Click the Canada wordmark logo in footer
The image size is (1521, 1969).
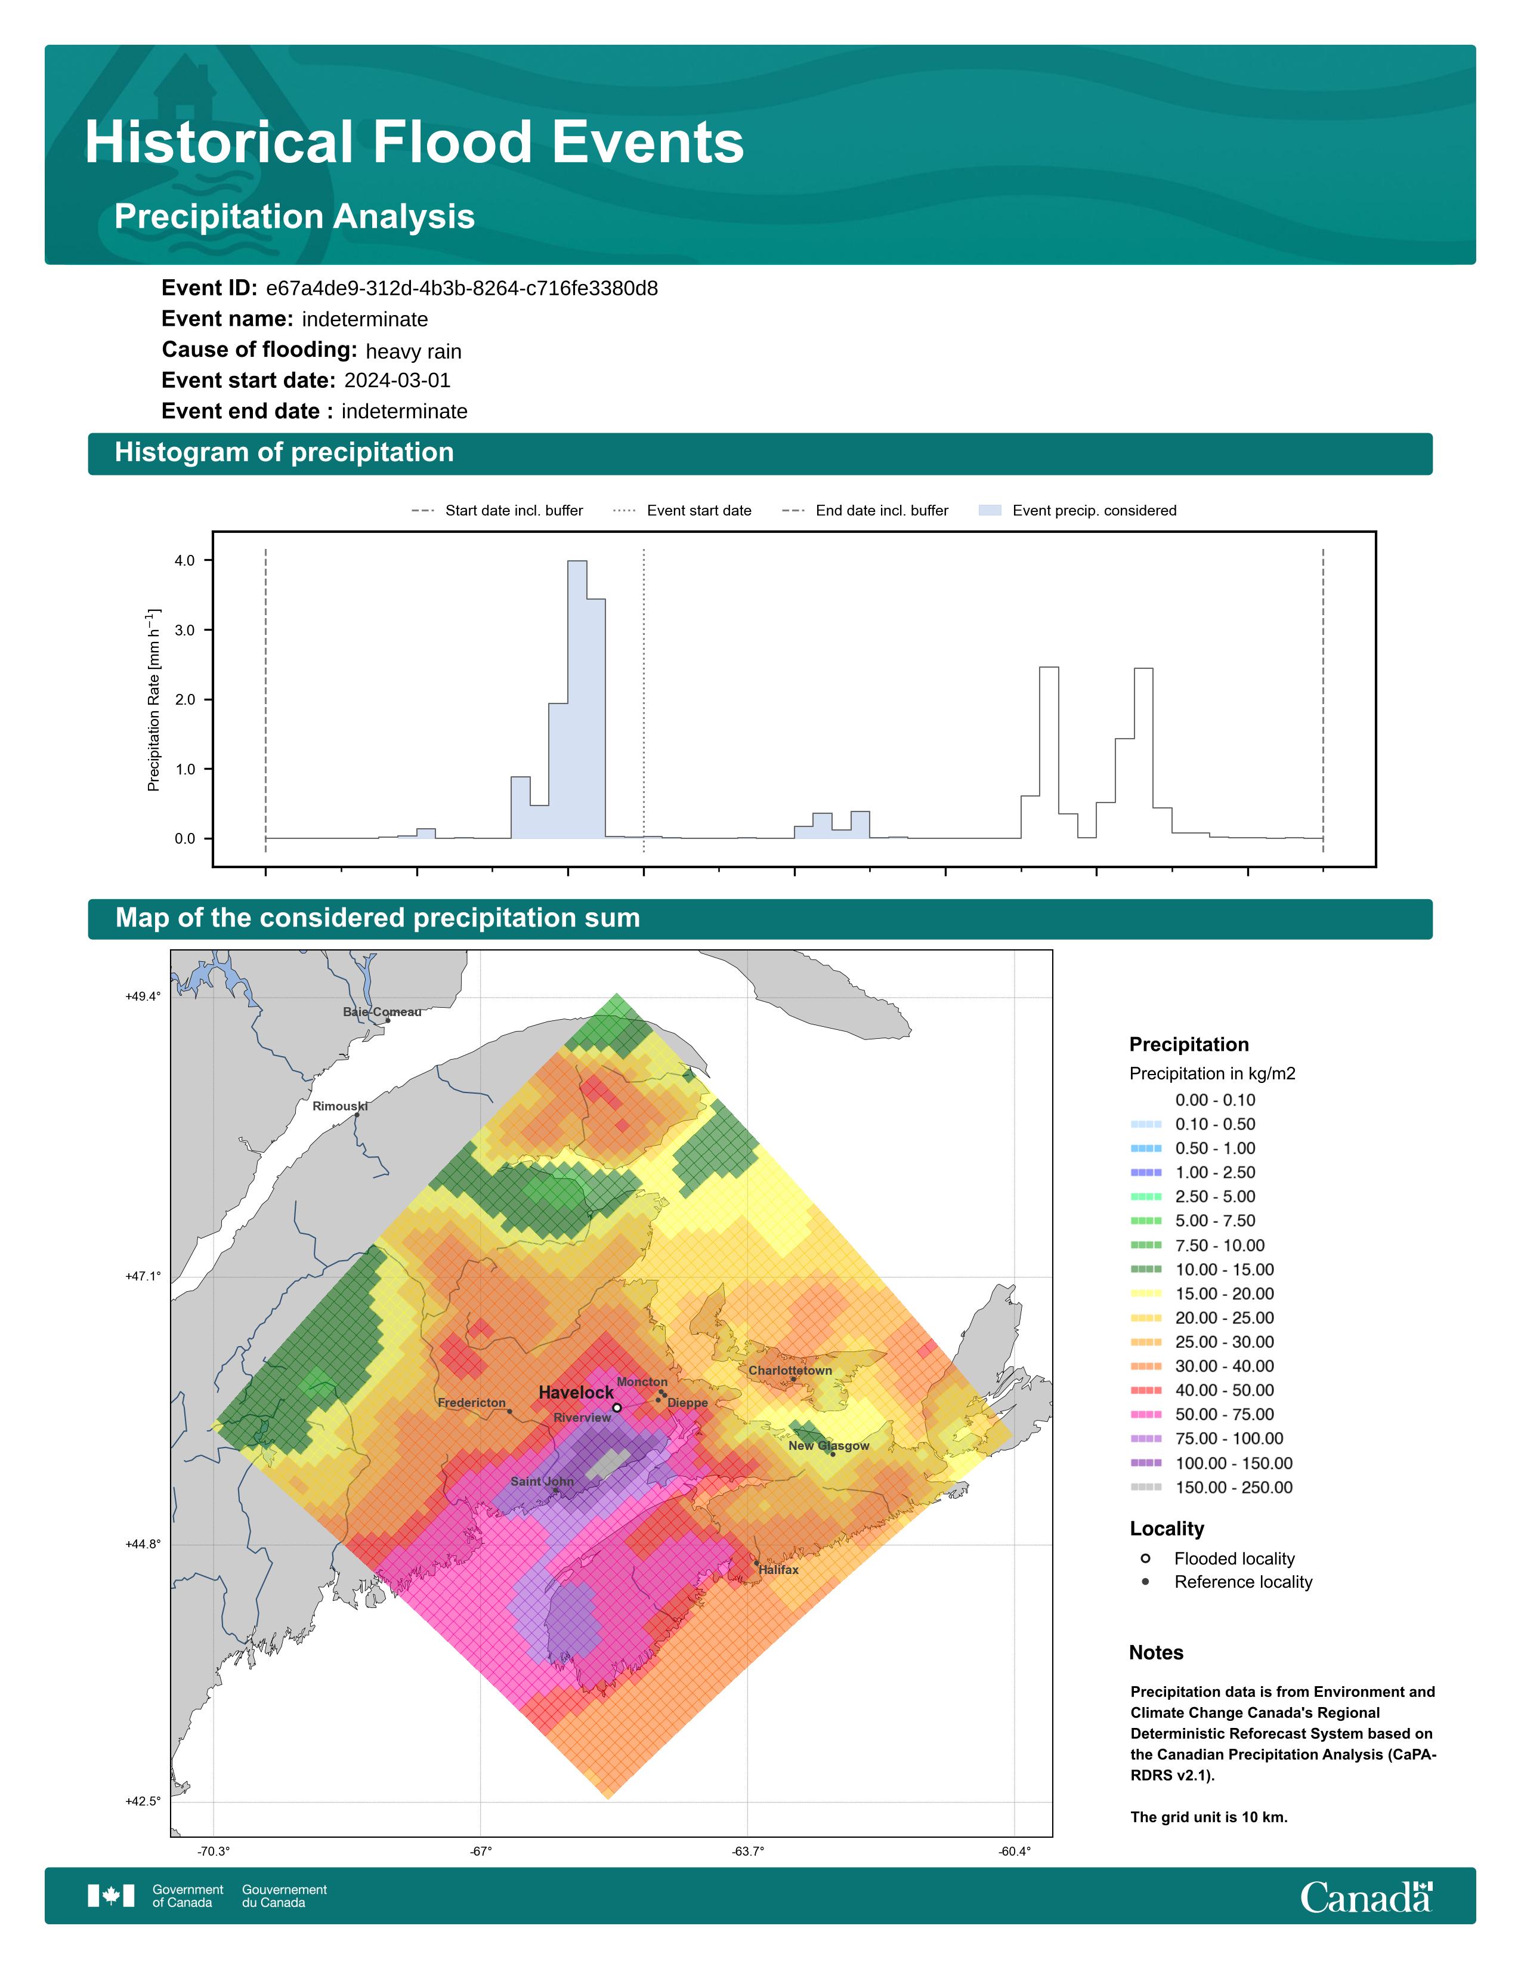(1366, 1897)
